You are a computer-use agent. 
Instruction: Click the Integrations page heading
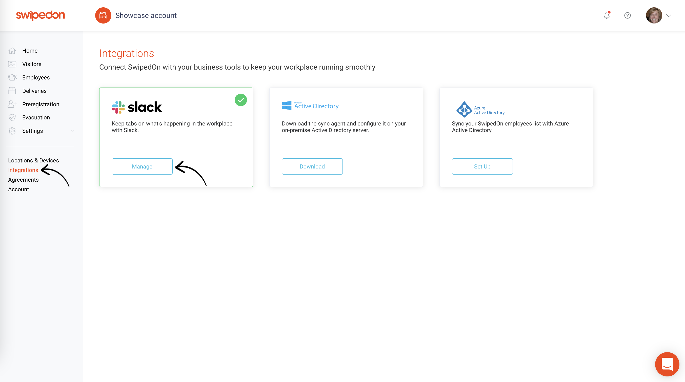pyautogui.click(x=127, y=53)
